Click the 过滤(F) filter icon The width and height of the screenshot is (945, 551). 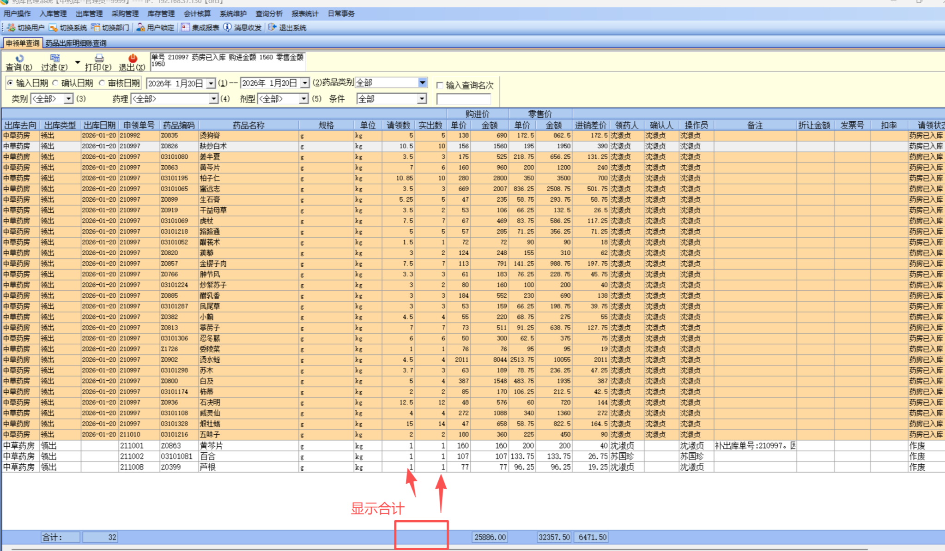pos(55,58)
